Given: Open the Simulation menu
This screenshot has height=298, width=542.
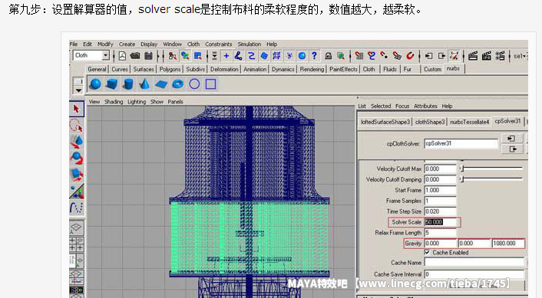Looking at the screenshot, I should pos(250,44).
